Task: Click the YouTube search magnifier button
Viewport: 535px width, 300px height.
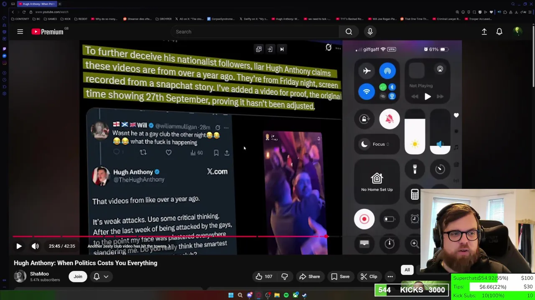Action: [x=349, y=32]
